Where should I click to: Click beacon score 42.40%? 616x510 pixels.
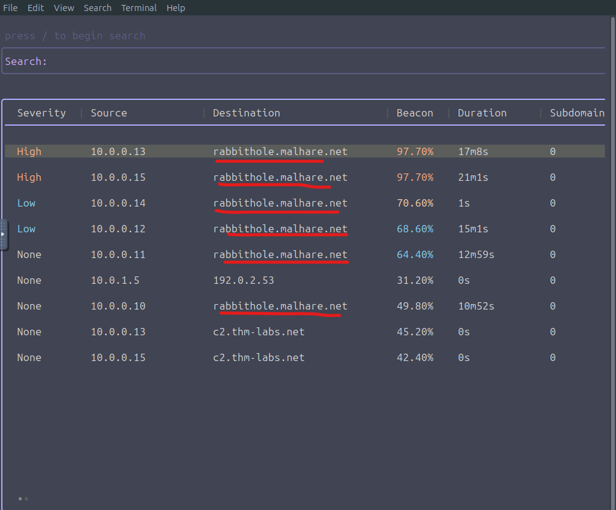click(x=415, y=357)
